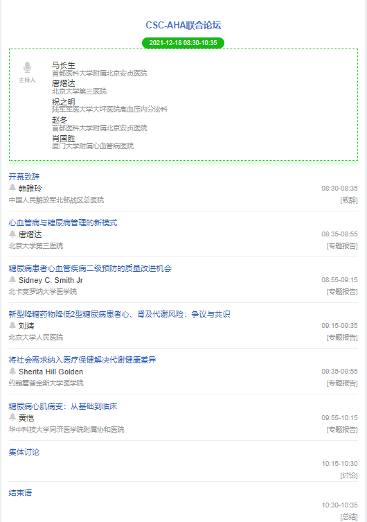
Task: Click speaker name 刘靖
Action: 26,326
